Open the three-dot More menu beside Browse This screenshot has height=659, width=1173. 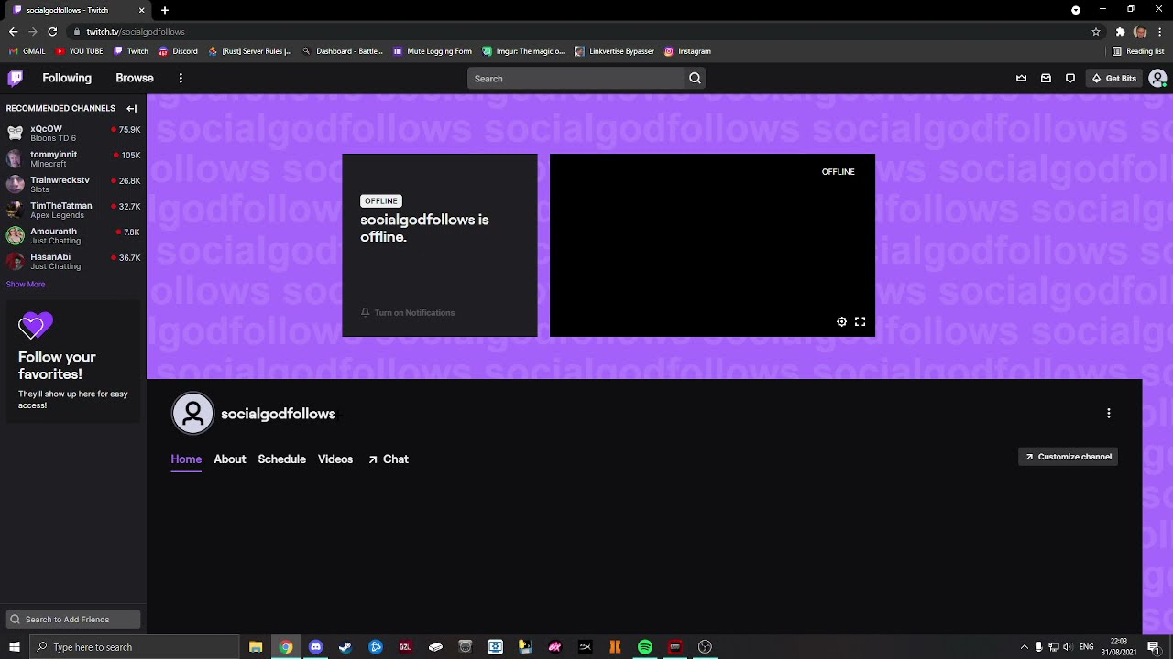181,78
